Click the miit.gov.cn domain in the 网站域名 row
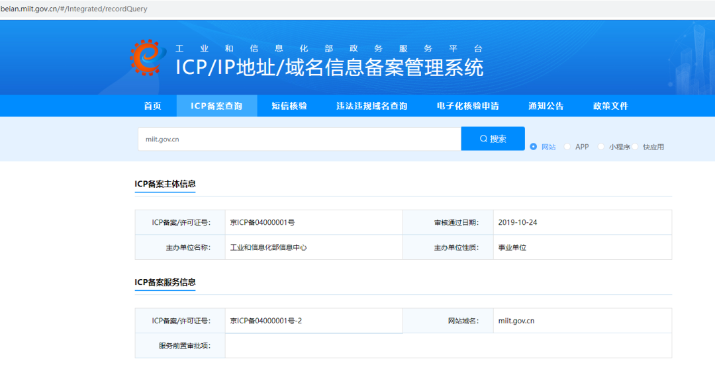 (x=516, y=321)
